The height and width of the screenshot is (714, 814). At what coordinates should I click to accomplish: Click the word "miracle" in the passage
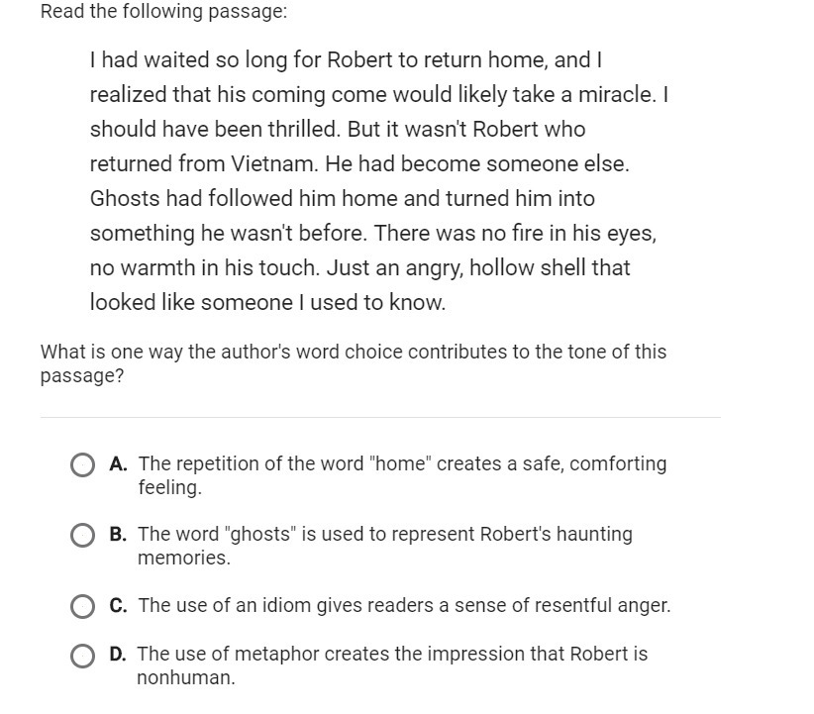pos(616,95)
